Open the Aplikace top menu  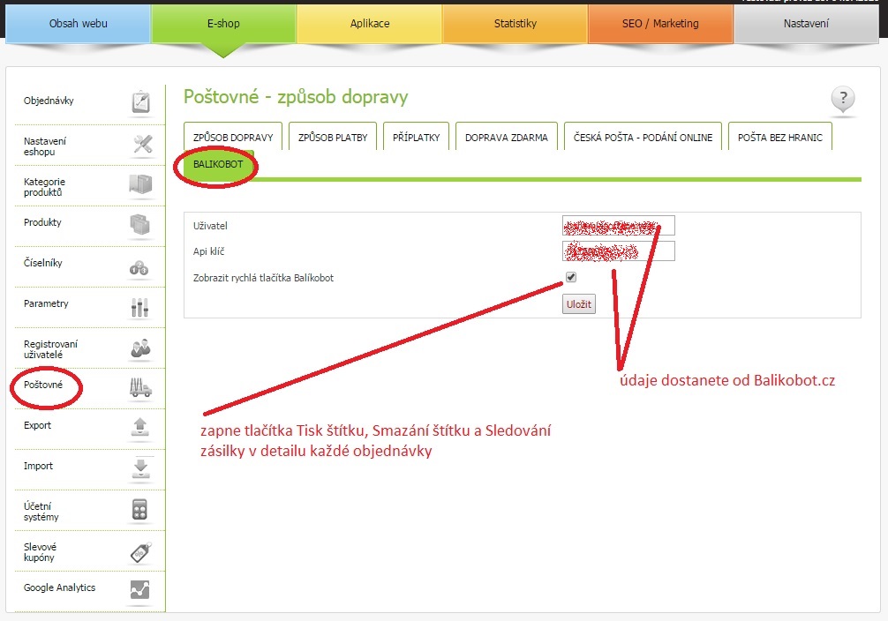369,23
